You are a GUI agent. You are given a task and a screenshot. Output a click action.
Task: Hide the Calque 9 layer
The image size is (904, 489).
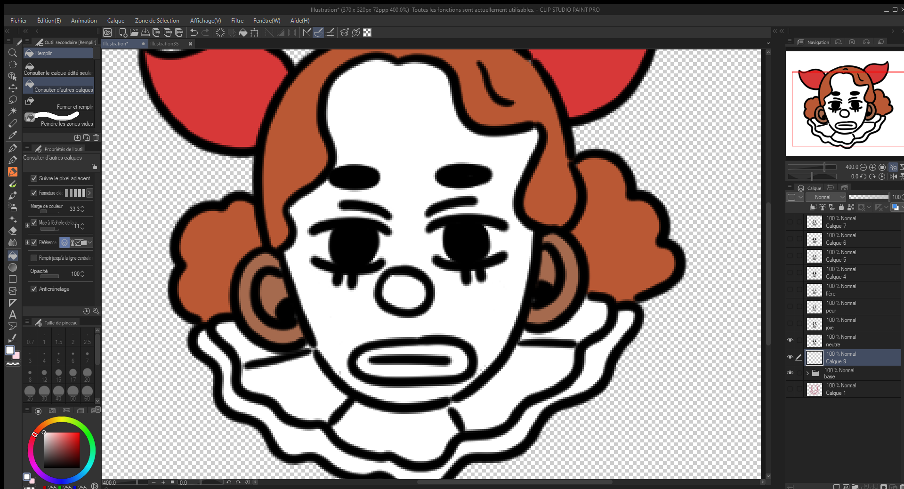(x=790, y=357)
